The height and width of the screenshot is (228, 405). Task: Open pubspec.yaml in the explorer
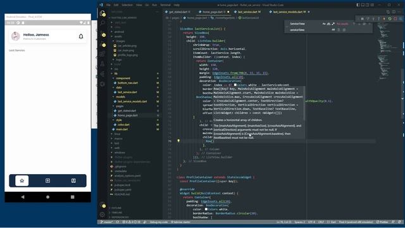pyautogui.click(x=123, y=190)
